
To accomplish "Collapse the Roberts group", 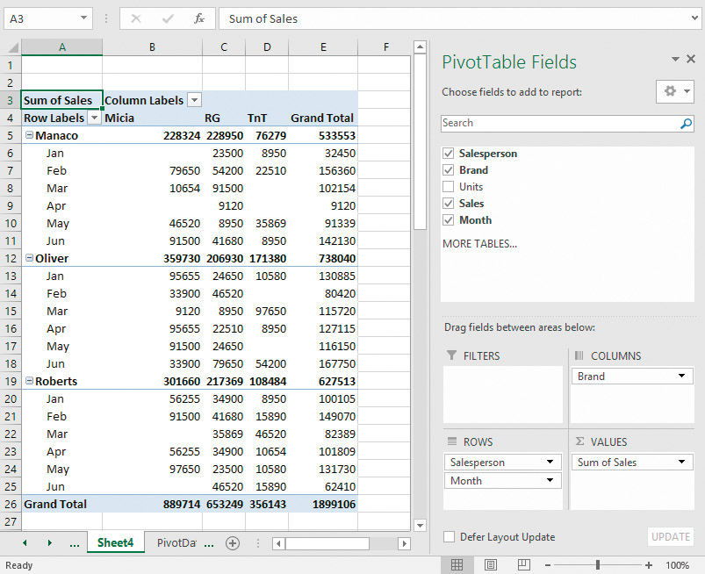I will [x=29, y=380].
